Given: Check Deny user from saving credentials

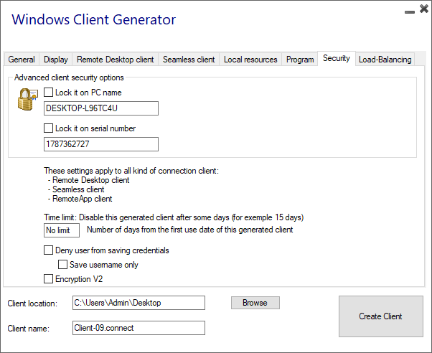Looking at the screenshot, I should pos(49,250).
